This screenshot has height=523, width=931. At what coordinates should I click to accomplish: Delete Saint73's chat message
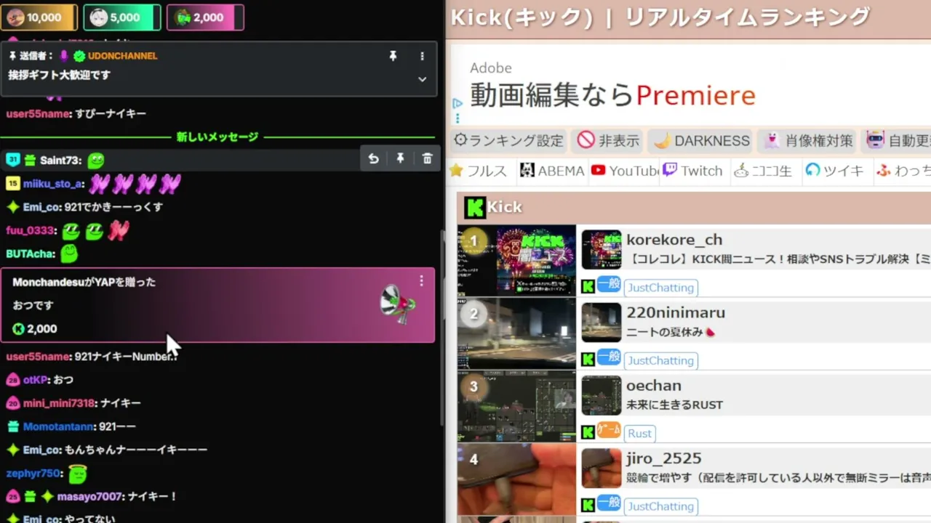coord(427,159)
